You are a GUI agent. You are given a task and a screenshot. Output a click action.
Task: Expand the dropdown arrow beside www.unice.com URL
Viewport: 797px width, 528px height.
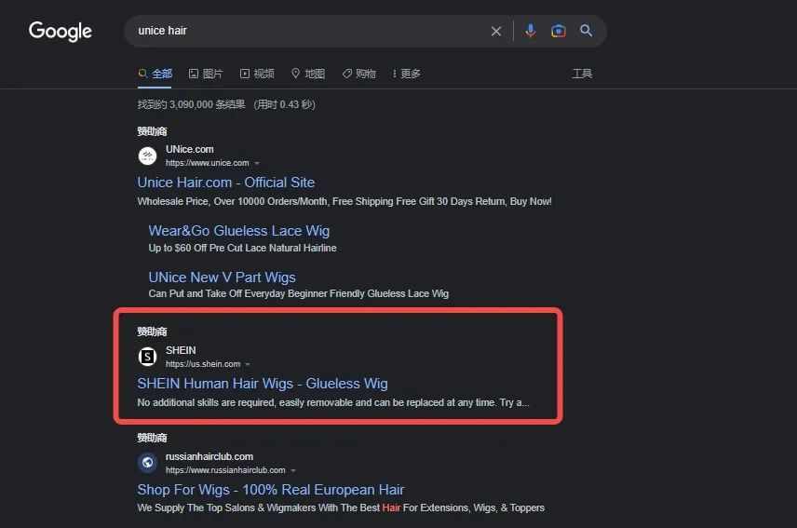coord(257,163)
